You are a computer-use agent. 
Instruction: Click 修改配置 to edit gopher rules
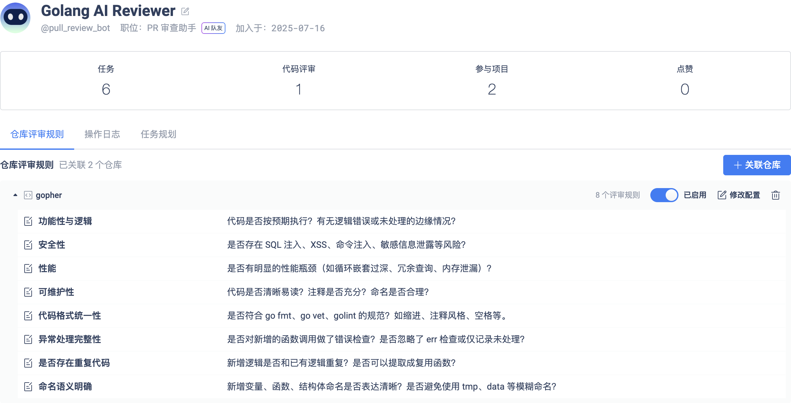pyautogui.click(x=739, y=195)
